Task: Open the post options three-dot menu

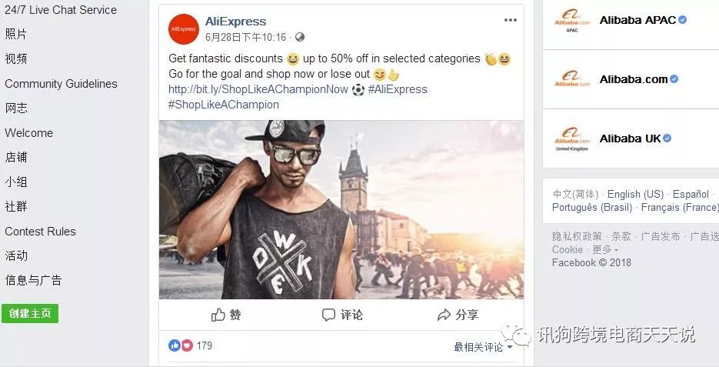Action: (x=511, y=20)
